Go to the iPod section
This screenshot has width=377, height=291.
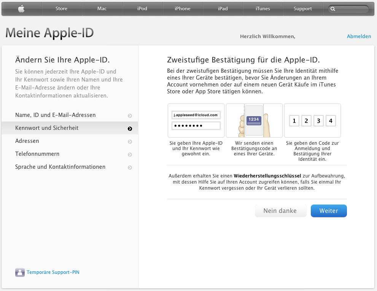142,9
